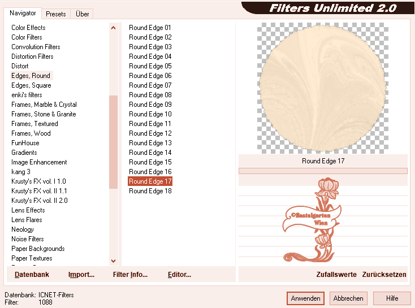
Task: Click Import... option
Action: (81, 275)
